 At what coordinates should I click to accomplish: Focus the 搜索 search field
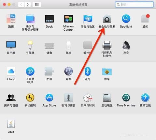[x=134, y=5]
